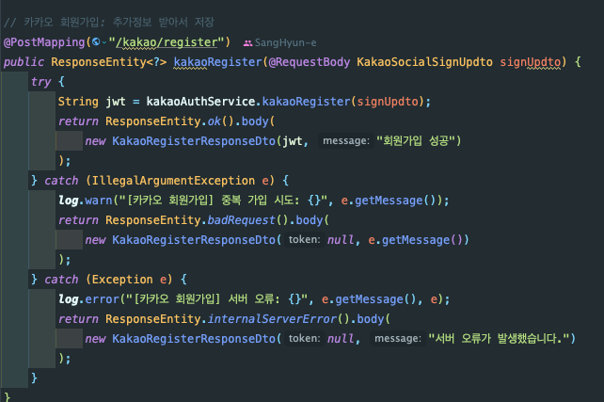The image size is (604, 402).
Task: Click the token: inlay hint in the badRequest response
Action: (x=304, y=240)
